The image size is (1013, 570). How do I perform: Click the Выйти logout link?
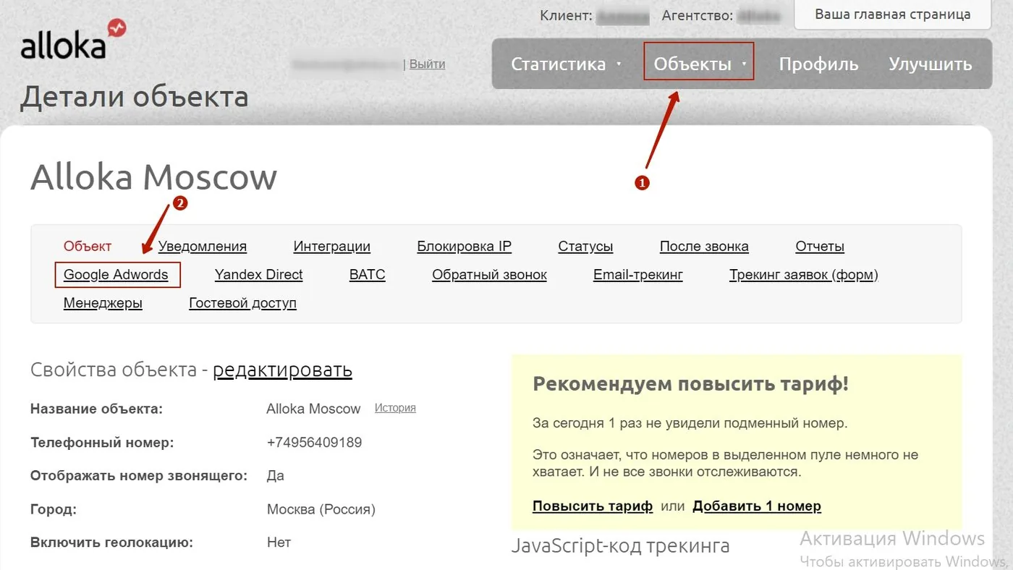pos(427,64)
